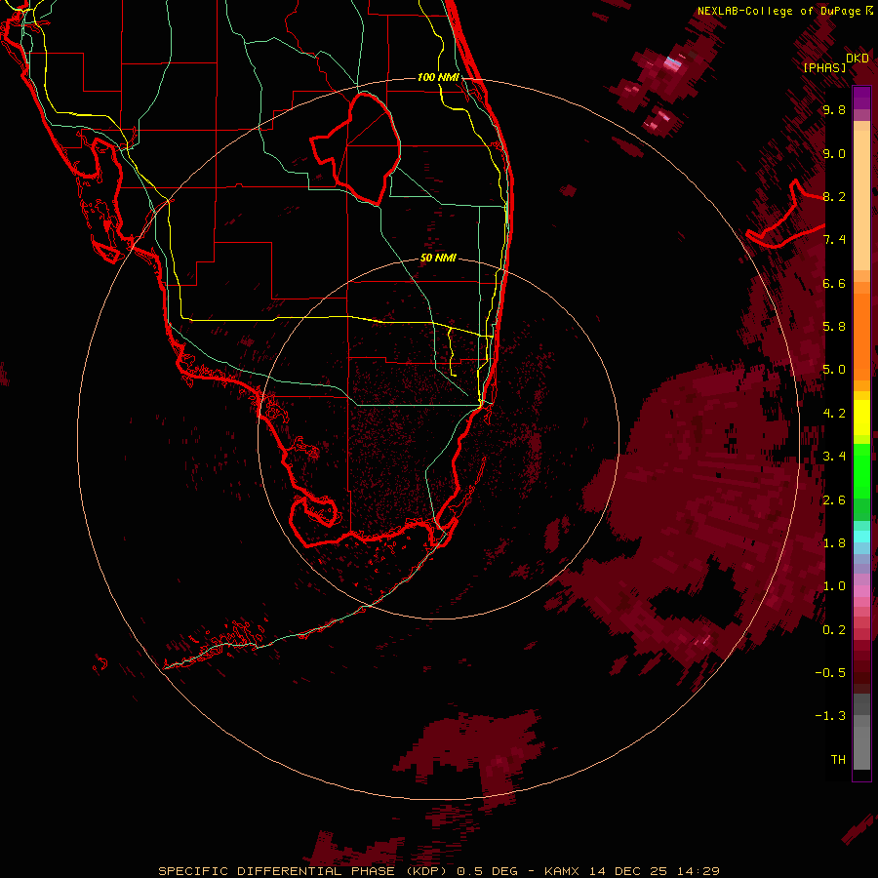The width and height of the screenshot is (878, 878).
Task: Click the bright green segment of the color bar
Action: [861, 470]
